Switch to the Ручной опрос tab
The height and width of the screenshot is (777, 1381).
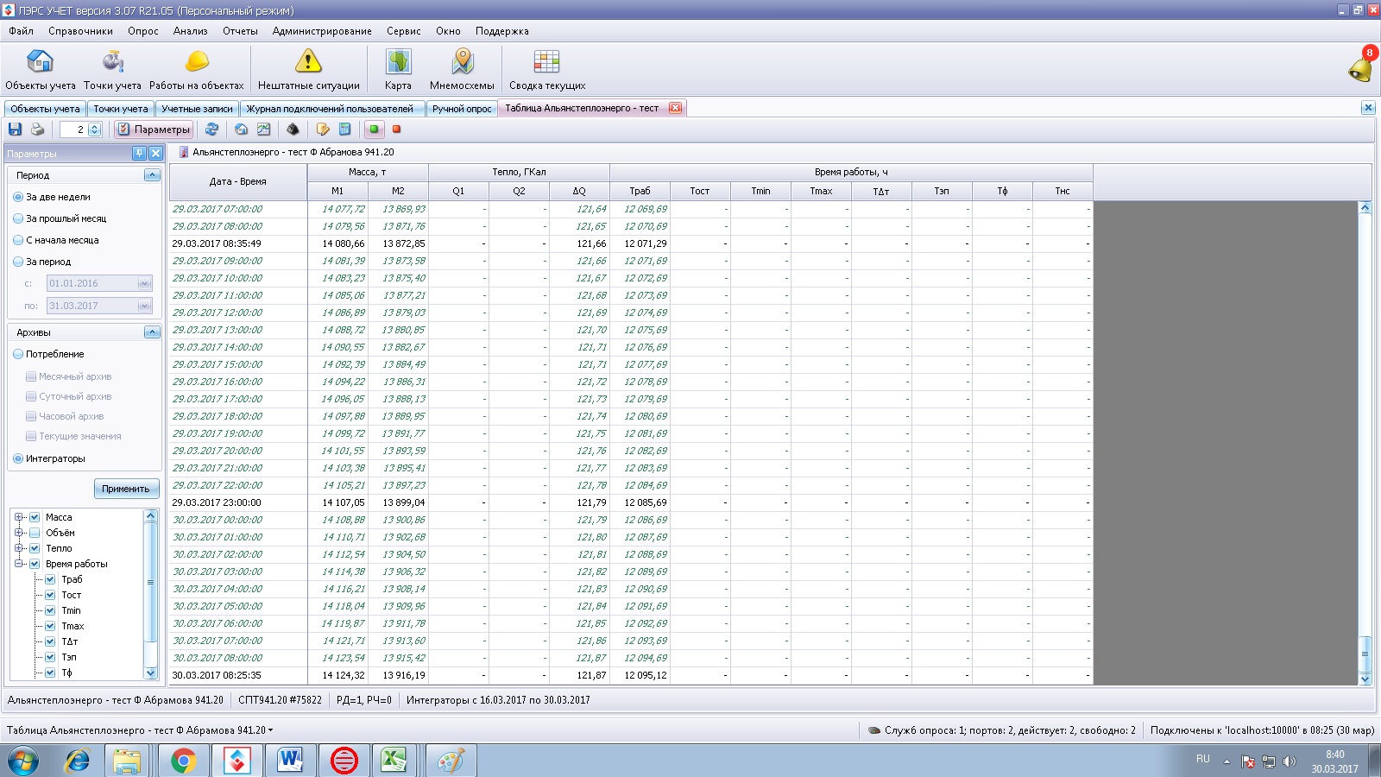pyautogui.click(x=462, y=109)
